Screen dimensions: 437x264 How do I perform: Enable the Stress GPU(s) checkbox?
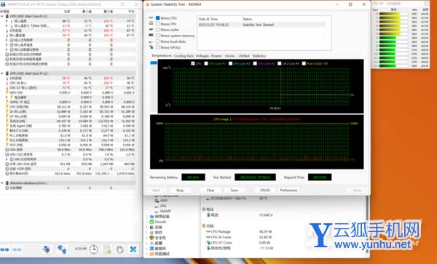[158, 47]
